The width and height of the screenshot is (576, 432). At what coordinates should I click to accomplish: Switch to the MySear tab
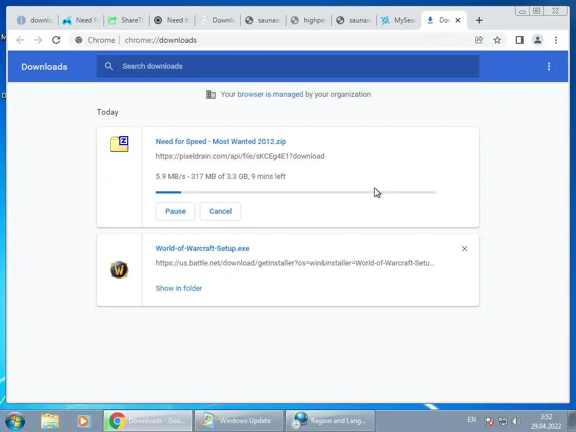coord(399,20)
